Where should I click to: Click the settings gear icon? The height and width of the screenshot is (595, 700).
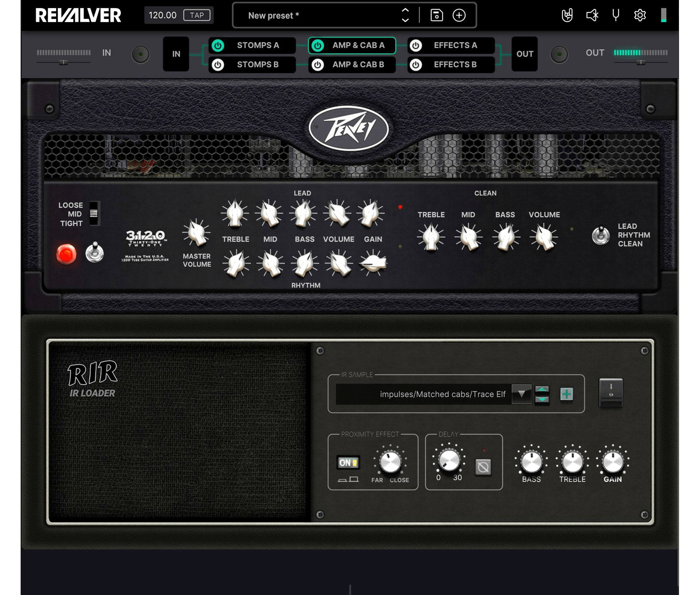tap(640, 15)
